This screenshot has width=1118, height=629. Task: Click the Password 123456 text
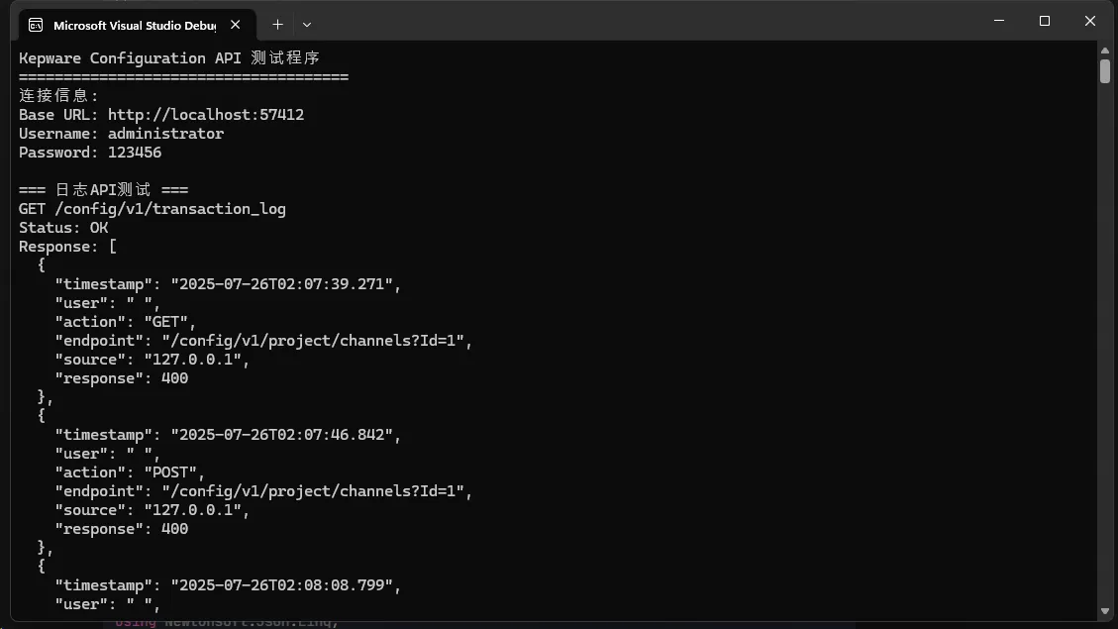90,153
